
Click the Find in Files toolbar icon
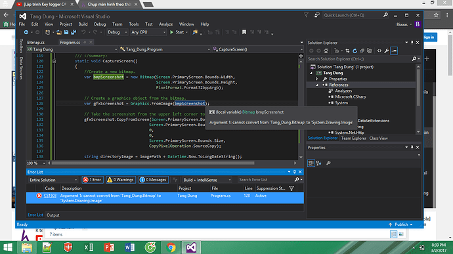(195, 32)
